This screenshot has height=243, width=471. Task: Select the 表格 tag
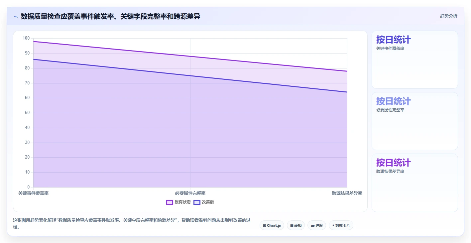coord(296,225)
